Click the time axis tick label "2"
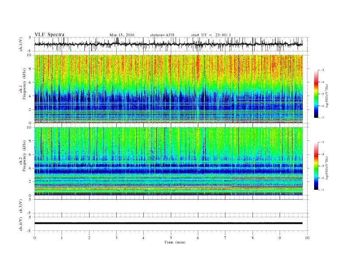 point(89,238)
